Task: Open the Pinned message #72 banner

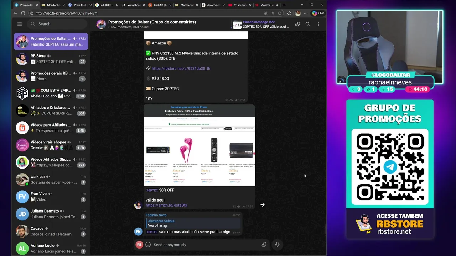Action: coord(261,25)
